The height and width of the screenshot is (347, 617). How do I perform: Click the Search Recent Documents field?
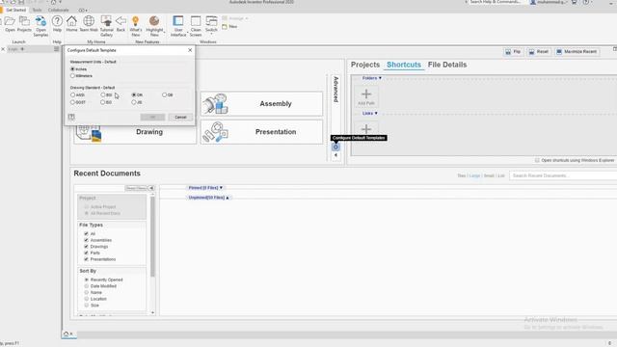coord(563,175)
